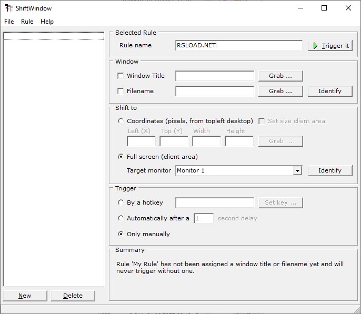
Task: Create a rule with New button
Action: pyautogui.click(x=25, y=296)
